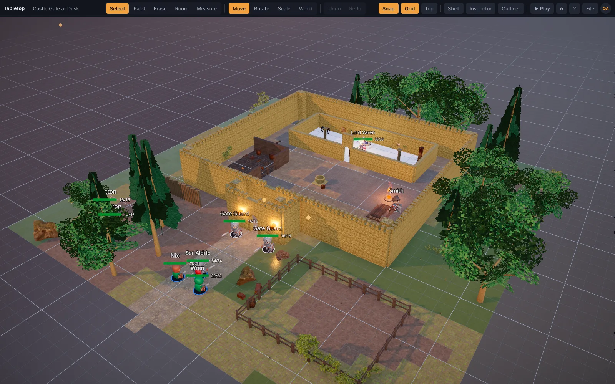Show the Inspector panel
Viewport: 615px width, 384px height.
click(480, 8)
